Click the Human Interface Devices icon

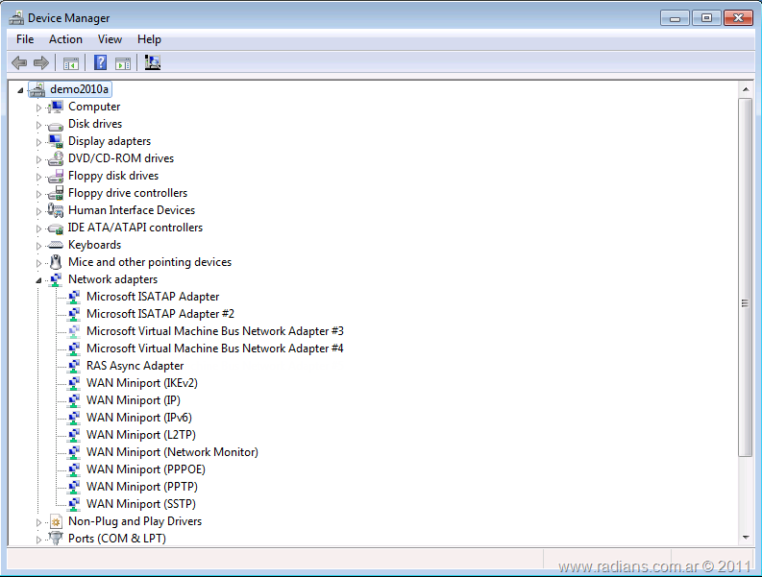(56, 210)
